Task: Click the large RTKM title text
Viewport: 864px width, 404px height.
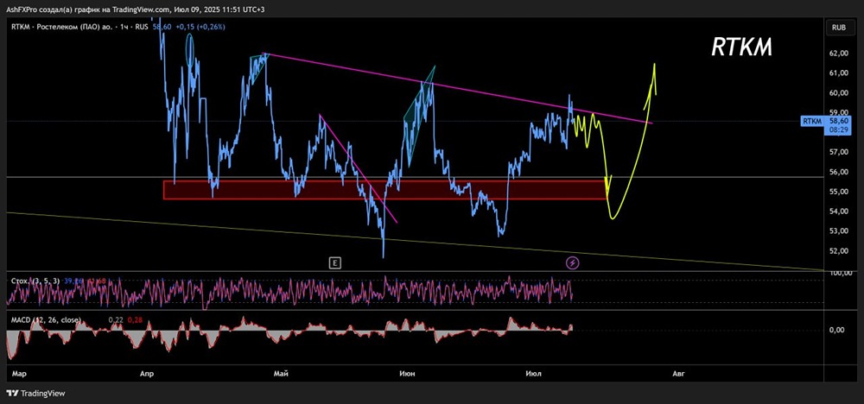Action: [x=741, y=47]
